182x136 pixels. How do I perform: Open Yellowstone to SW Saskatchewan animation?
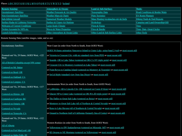pyautogui.click(x=78, y=128)
